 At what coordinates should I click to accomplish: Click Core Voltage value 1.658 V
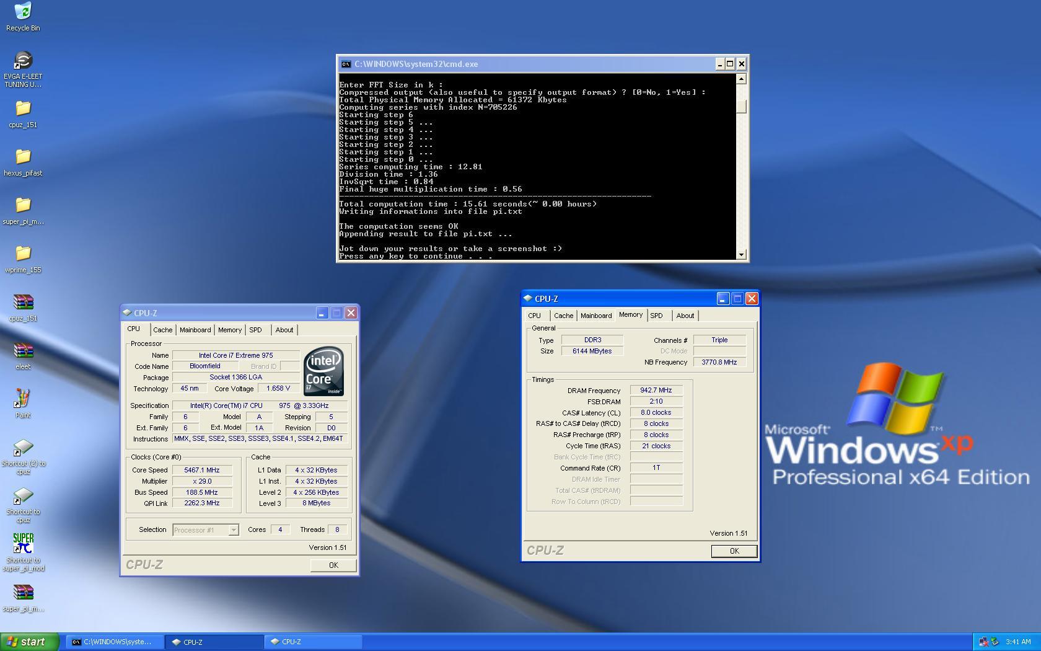click(278, 389)
